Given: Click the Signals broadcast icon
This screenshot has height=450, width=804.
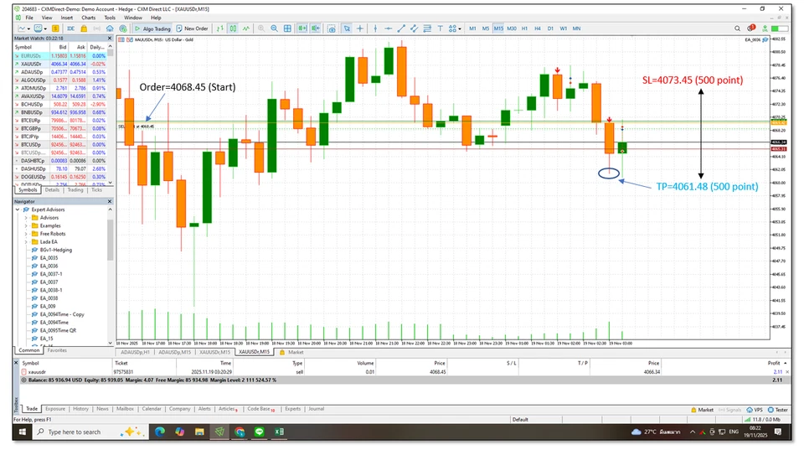Looking at the screenshot, I should [97, 28].
